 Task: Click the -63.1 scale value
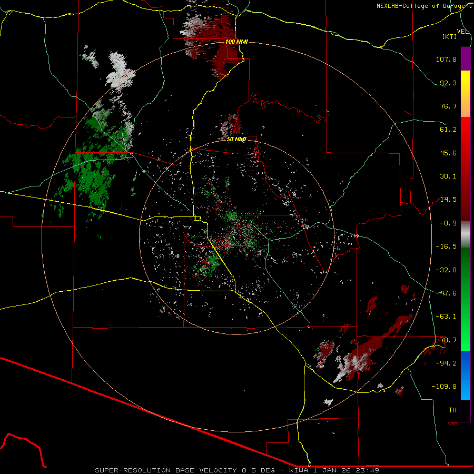pos(446,317)
